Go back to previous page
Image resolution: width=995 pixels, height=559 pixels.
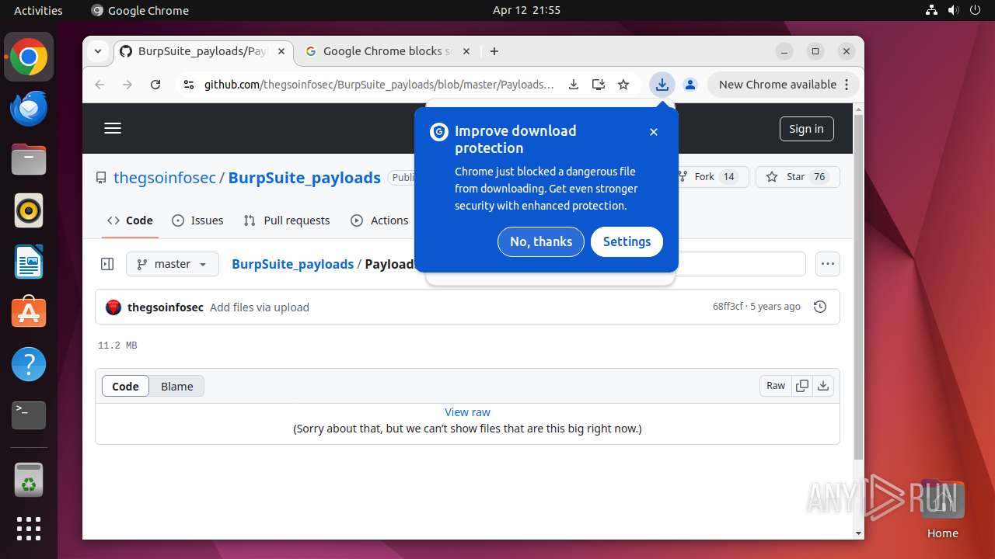pos(99,85)
